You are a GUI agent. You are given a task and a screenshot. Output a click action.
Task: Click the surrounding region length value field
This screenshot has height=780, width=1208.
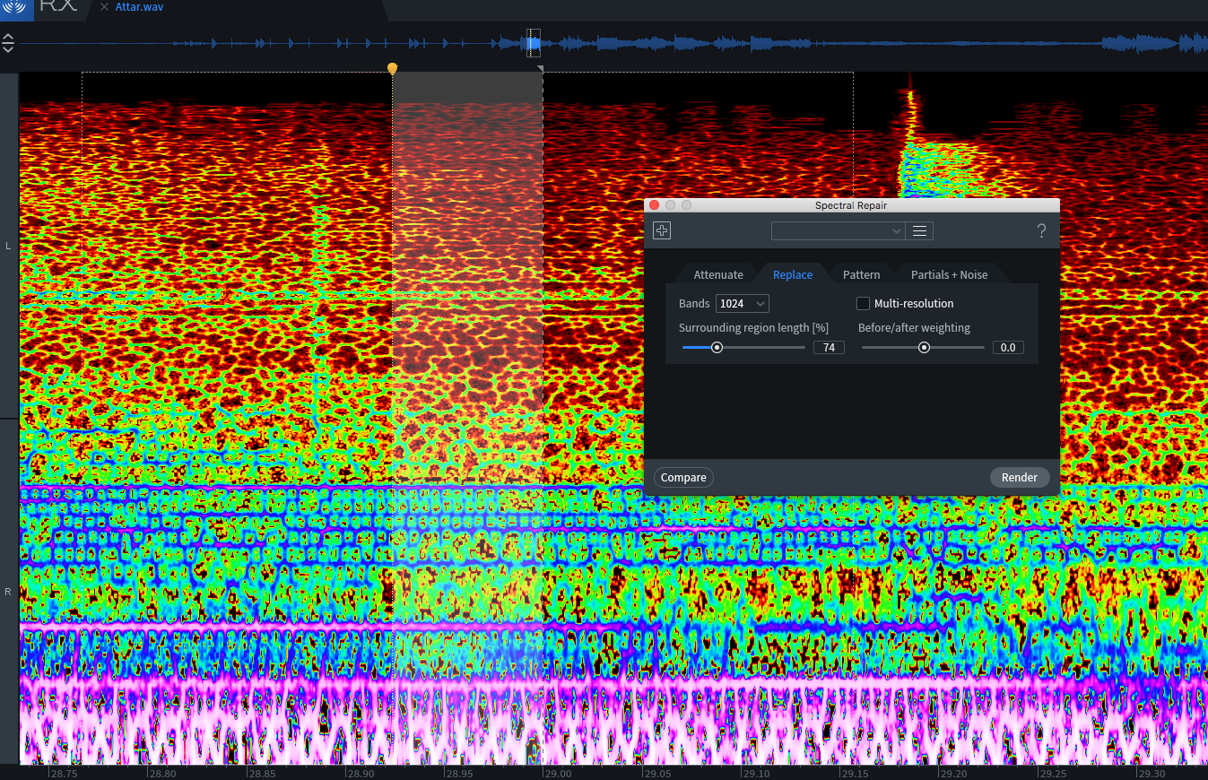click(829, 348)
